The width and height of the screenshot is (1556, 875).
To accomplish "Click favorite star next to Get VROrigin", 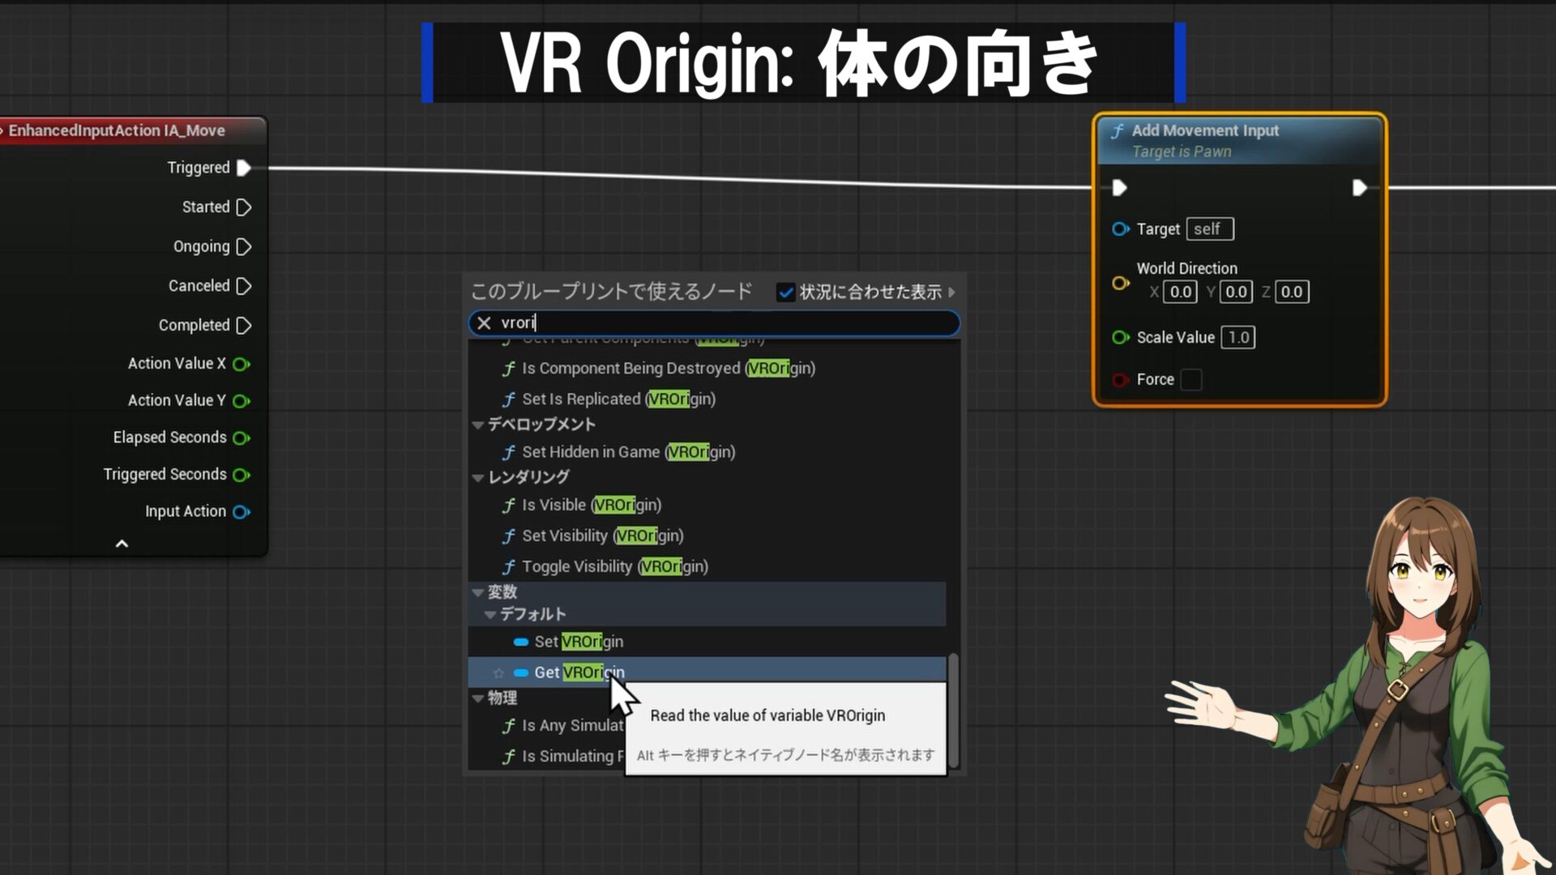I will coord(498,672).
